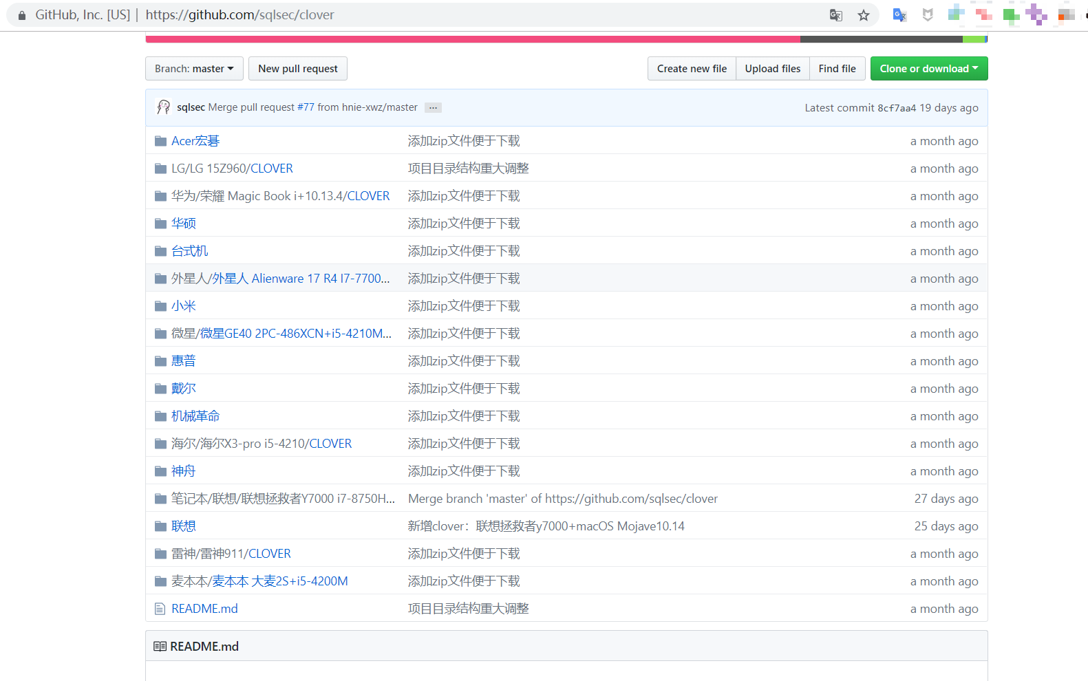This screenshot has width=1088, height=681.
Task: Click the browser address bar URL
Action: (239, 15)
